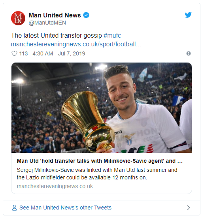Like the tweet with the heart icon
The height and width of the screenshot is (219, 202).
tap(14, 53)
